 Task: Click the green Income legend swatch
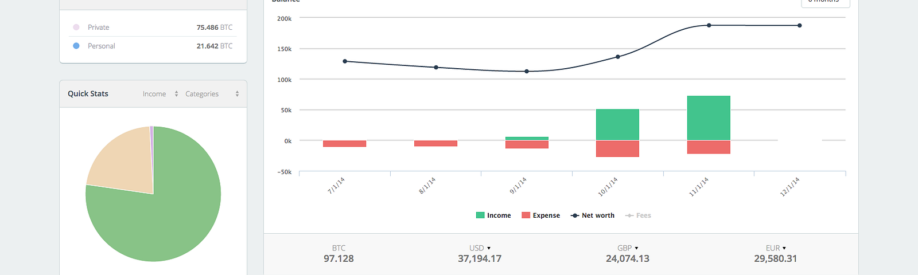point(480,215)
